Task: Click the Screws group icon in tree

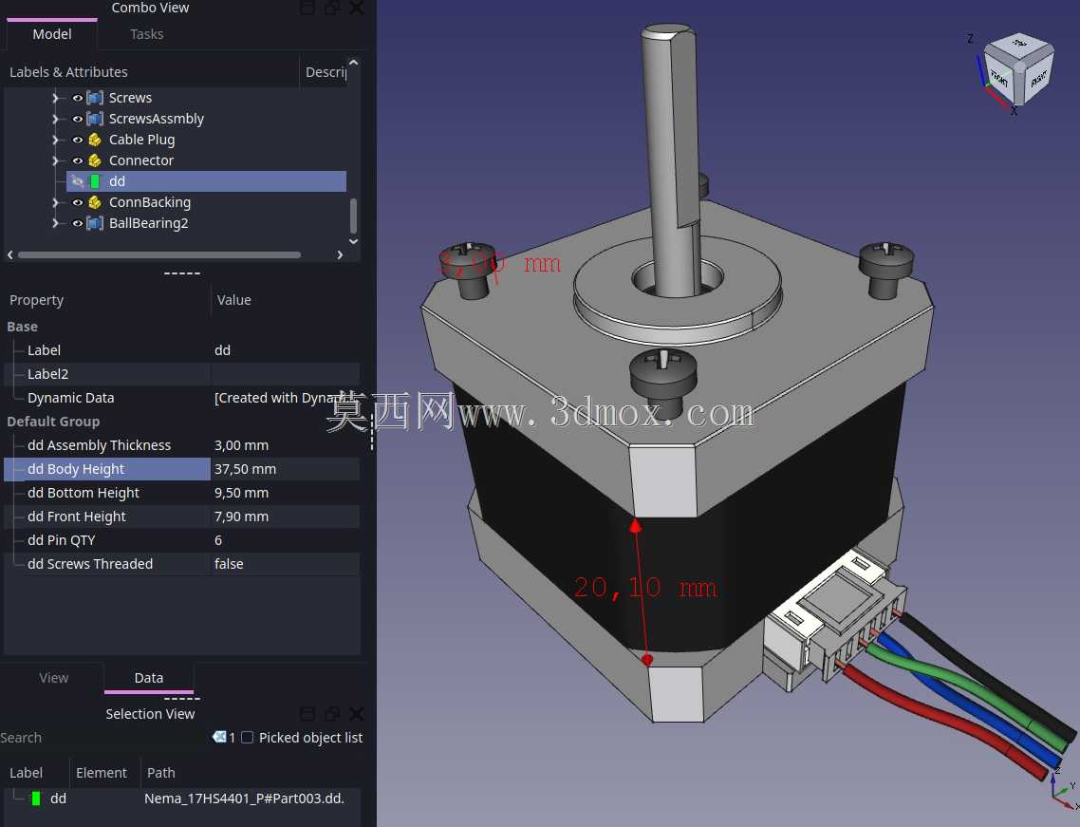Action: click(x=95, y=98)
